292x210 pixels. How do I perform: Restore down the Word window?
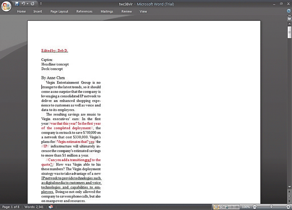coord(281,4)
